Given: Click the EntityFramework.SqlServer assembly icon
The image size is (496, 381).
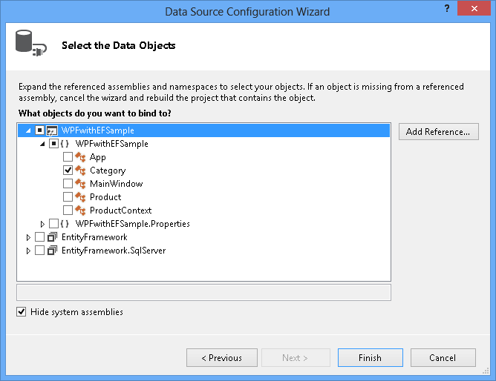Looking at the screenshot, I should [52, 251].
